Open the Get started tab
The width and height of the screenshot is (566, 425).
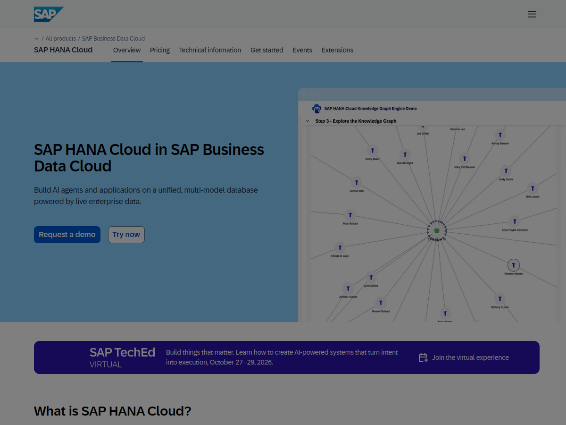pyautogui.click(x=267, y=50)
